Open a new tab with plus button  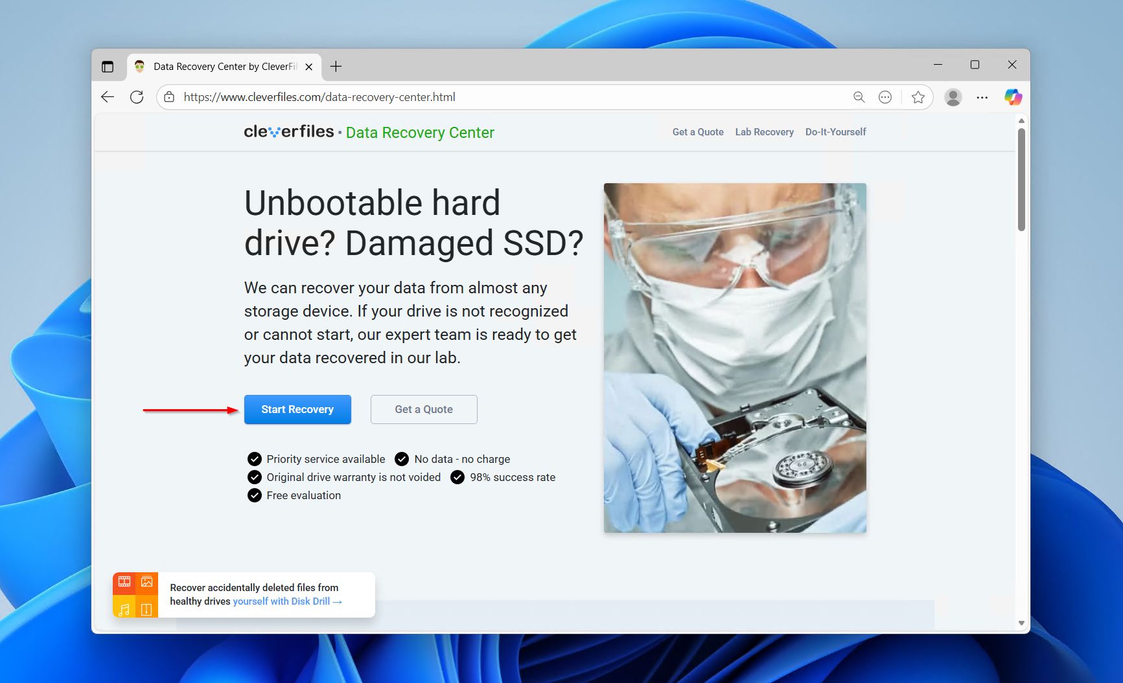pos(336,67)
